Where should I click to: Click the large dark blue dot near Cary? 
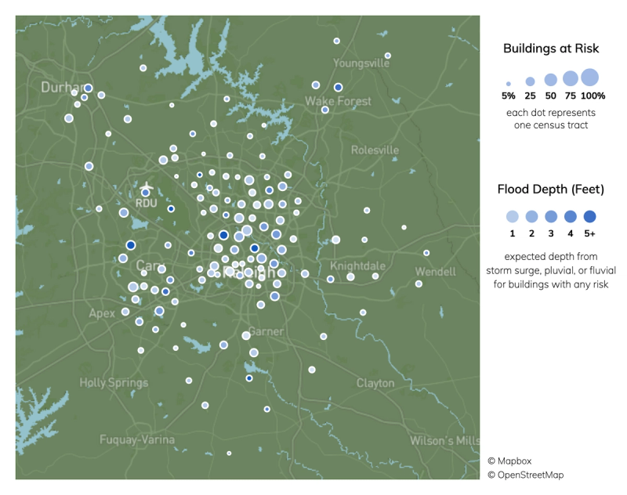131,244
